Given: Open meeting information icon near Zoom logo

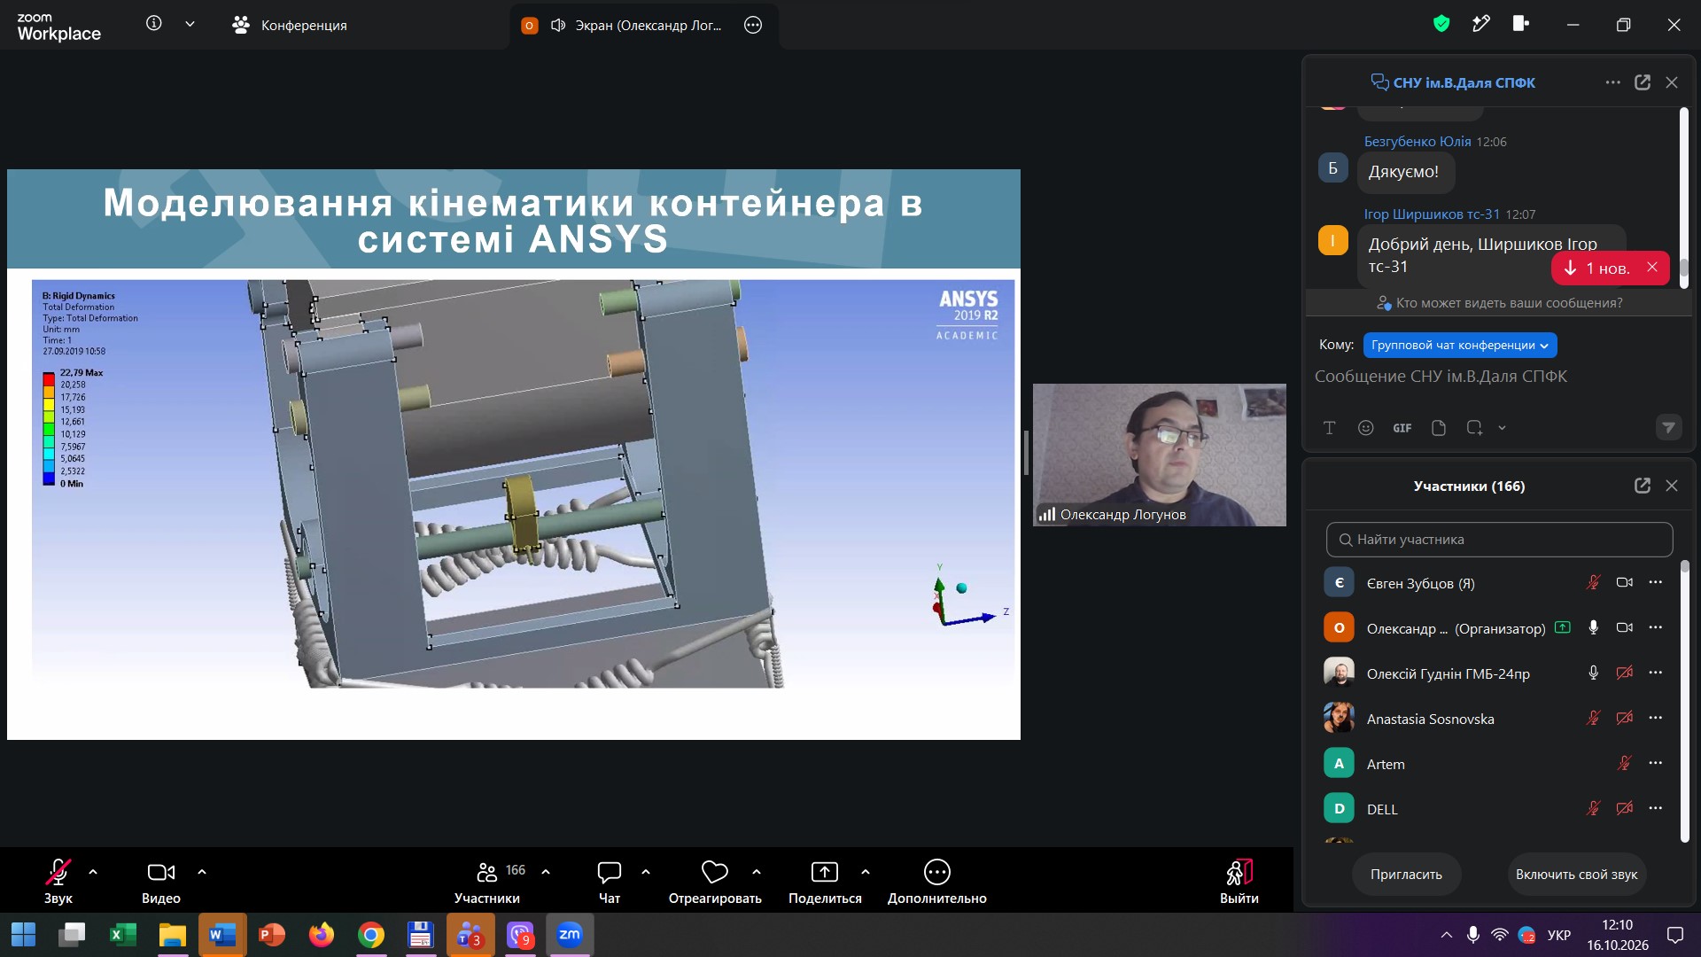Looking at the screenshot, I should [x=154, y=24].
